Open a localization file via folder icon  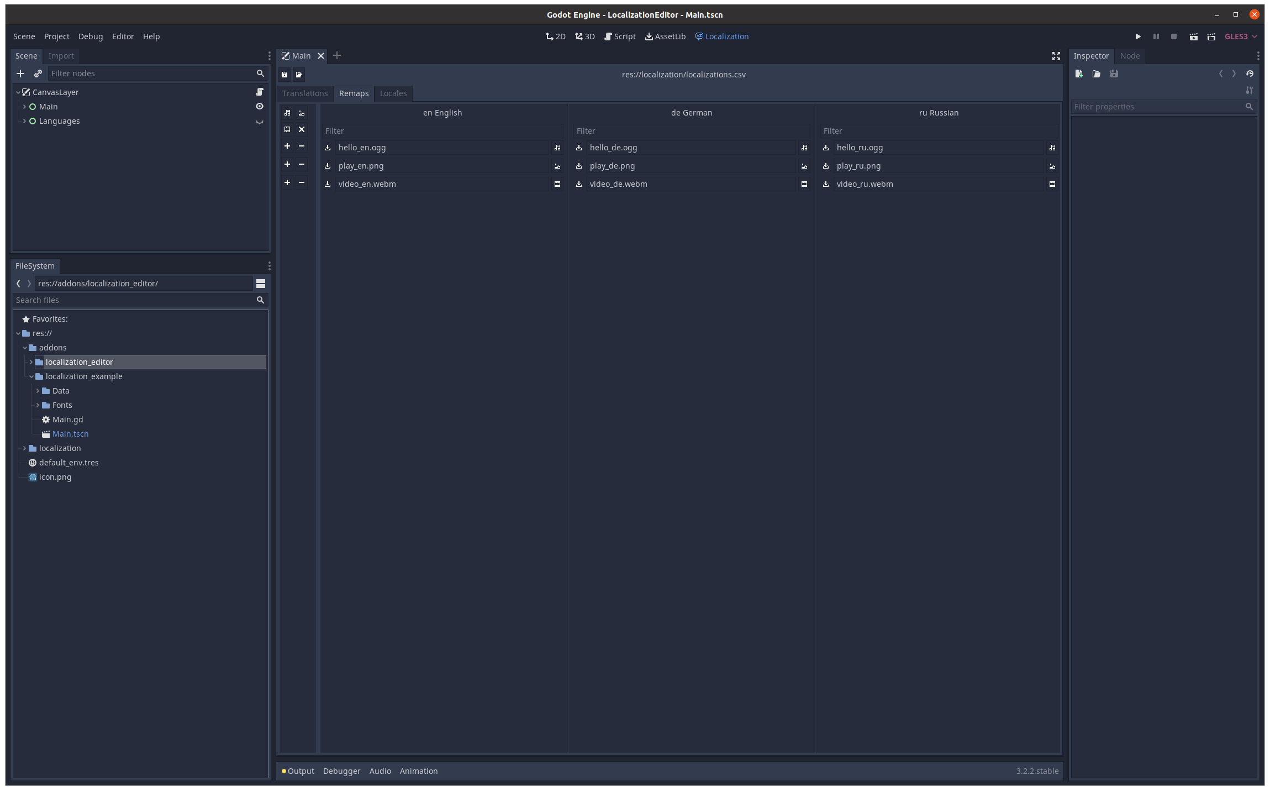(x=299, y=75)
